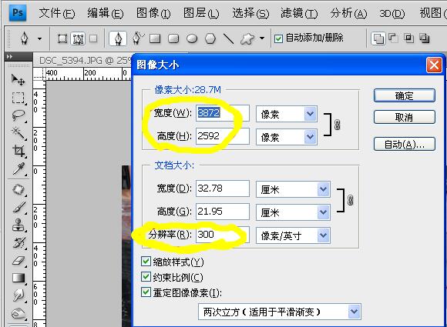Select the Brush tool

coord(18,208)
